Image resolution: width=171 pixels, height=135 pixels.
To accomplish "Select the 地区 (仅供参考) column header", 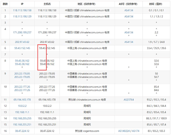I will (87, 4).
